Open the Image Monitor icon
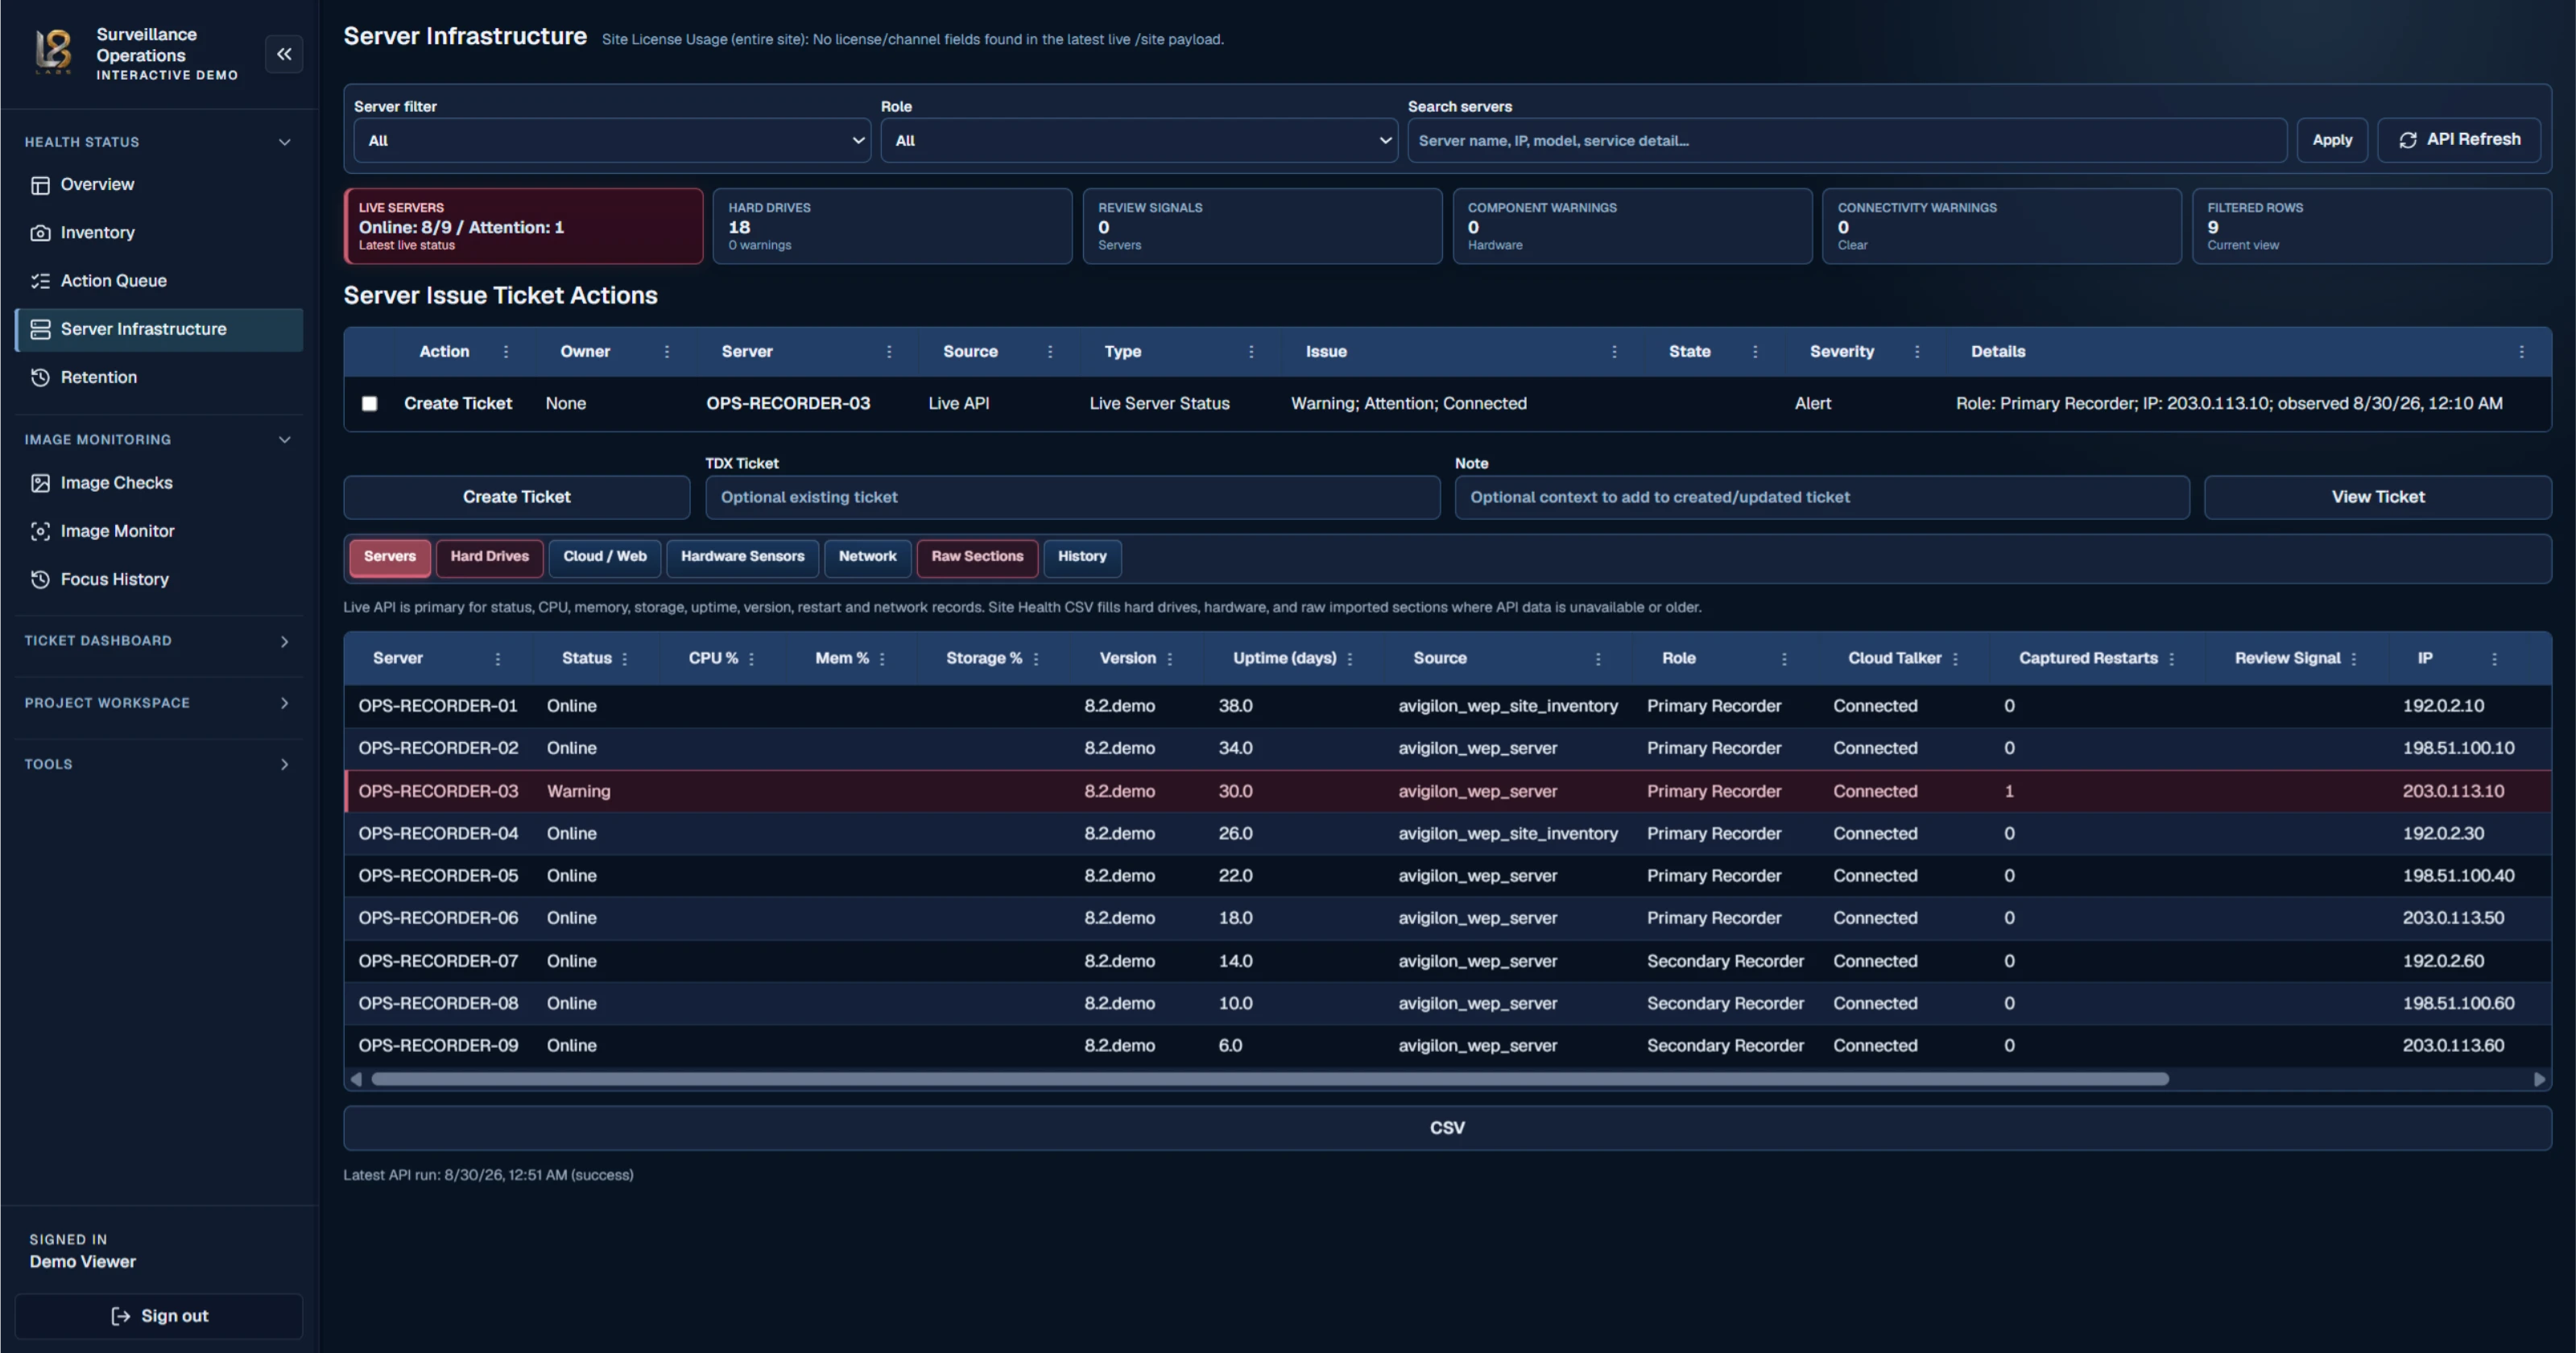The height and width of the screenshot is (1353, 2576). 40,531
